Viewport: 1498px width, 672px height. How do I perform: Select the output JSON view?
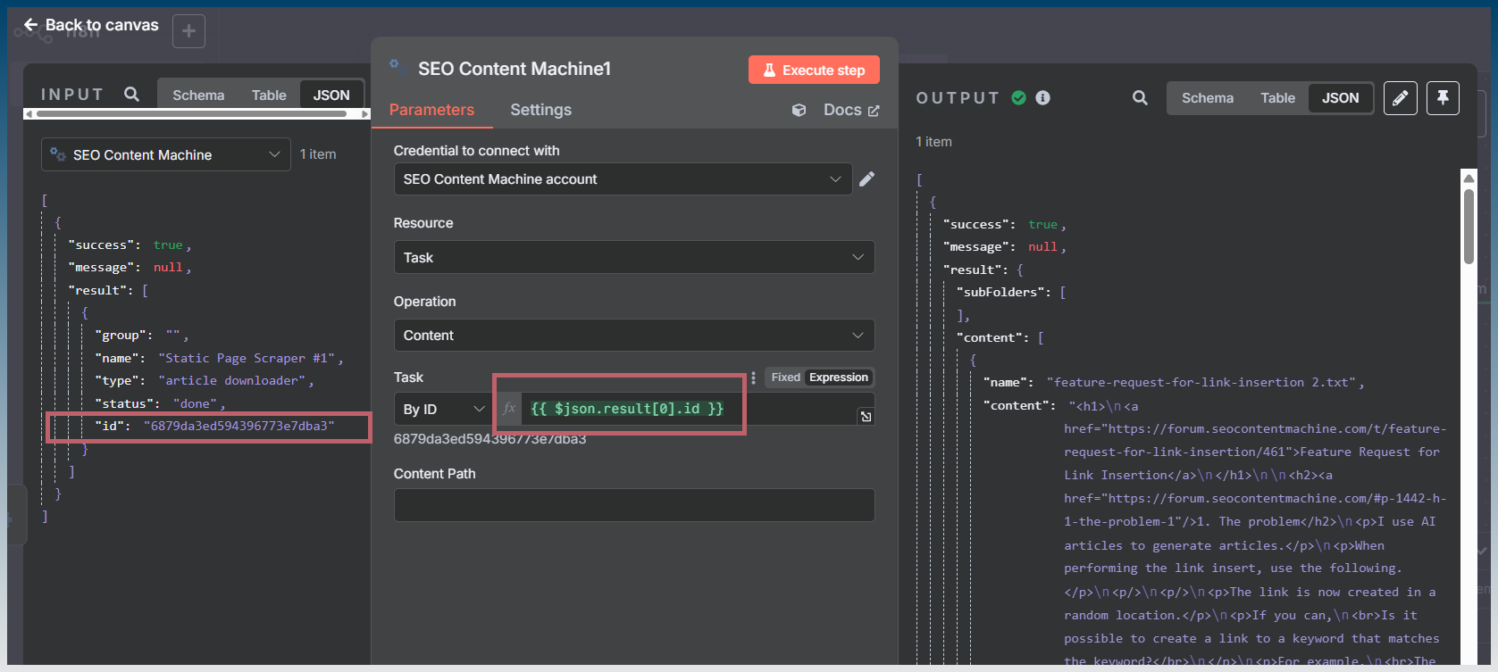click(1341, 98)
